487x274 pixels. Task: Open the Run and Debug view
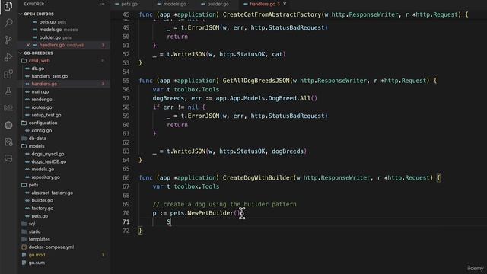pyautogui.click(x=8, y=57)
